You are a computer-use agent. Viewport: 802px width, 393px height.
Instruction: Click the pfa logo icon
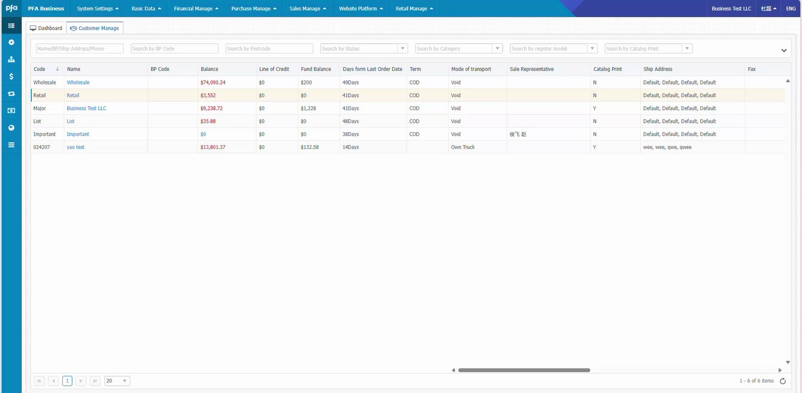click(11, 8)
